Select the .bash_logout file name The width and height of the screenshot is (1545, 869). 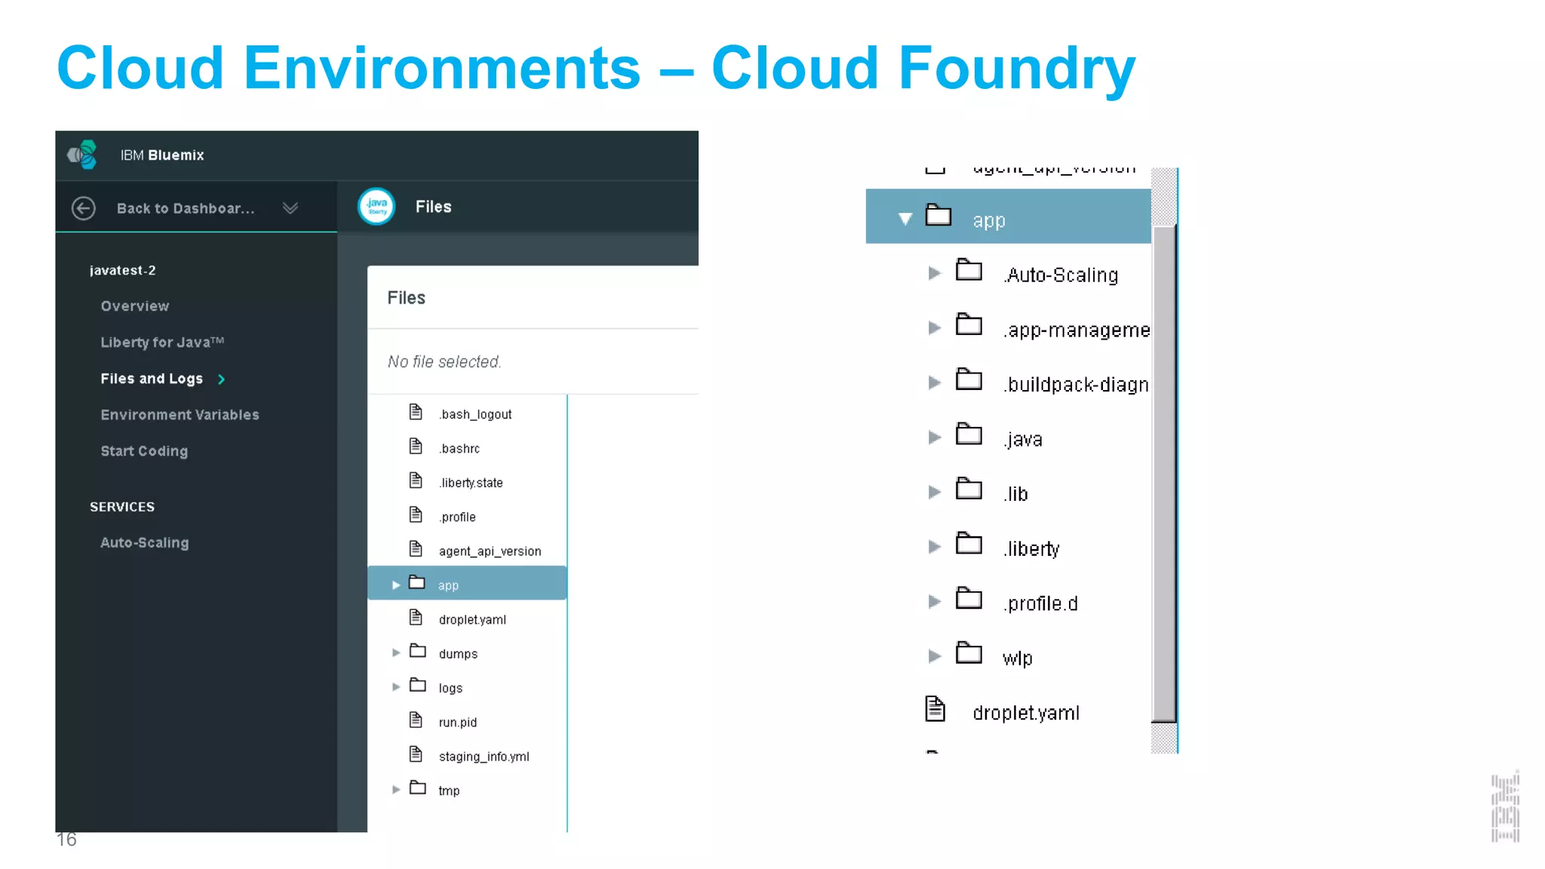(x=475, y=414)
